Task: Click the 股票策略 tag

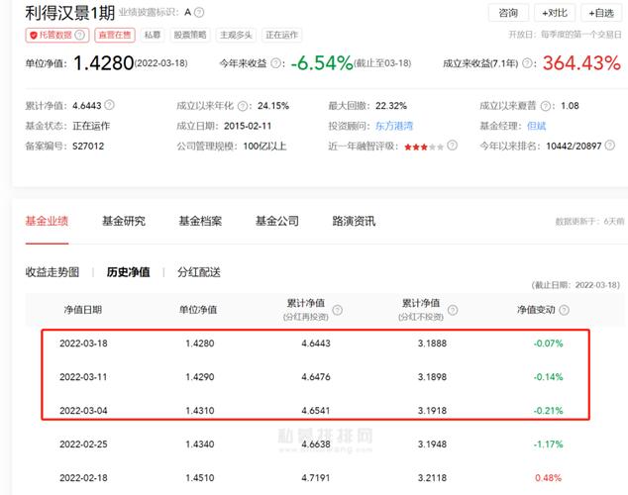Action: 190,35
